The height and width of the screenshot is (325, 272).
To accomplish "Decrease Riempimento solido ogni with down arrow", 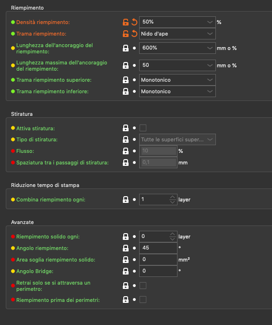I will 173,239.
